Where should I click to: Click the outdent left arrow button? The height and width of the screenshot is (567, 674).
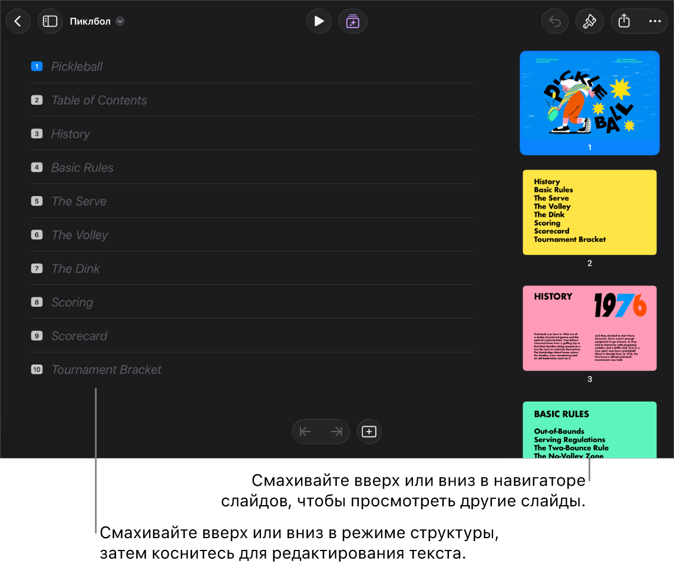tap(306, 431)
